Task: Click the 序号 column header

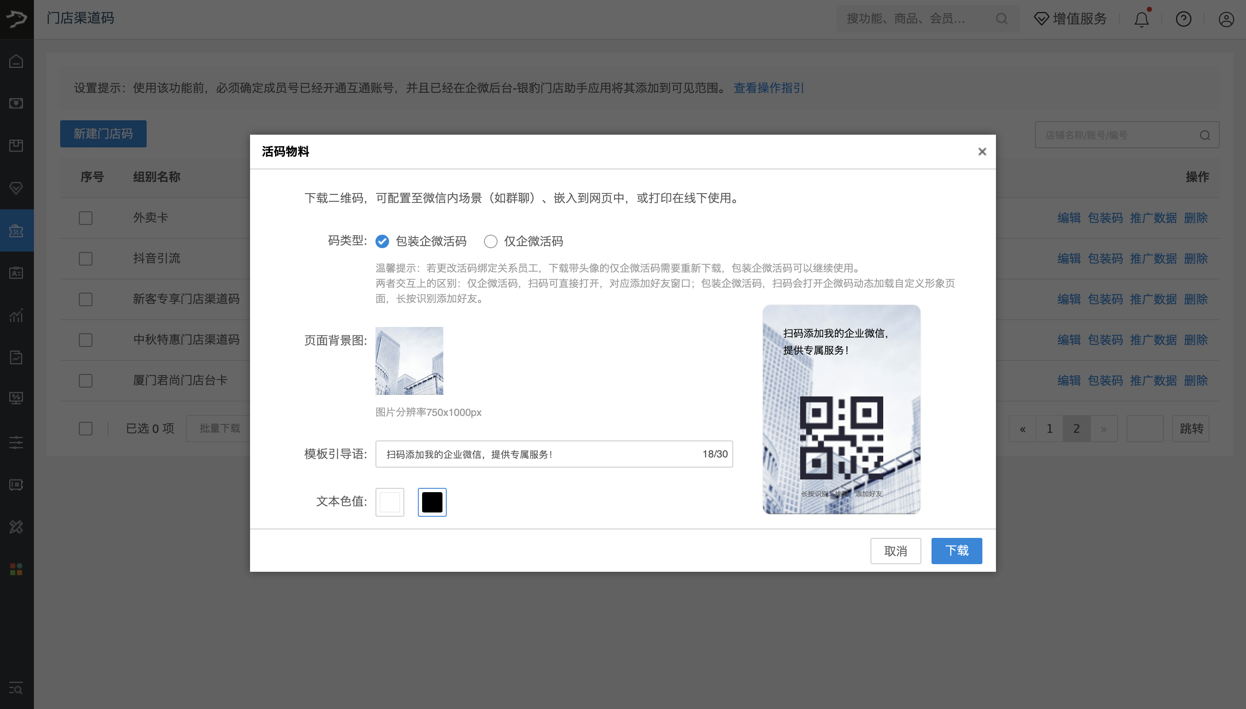Action: [x=92, y=177]
